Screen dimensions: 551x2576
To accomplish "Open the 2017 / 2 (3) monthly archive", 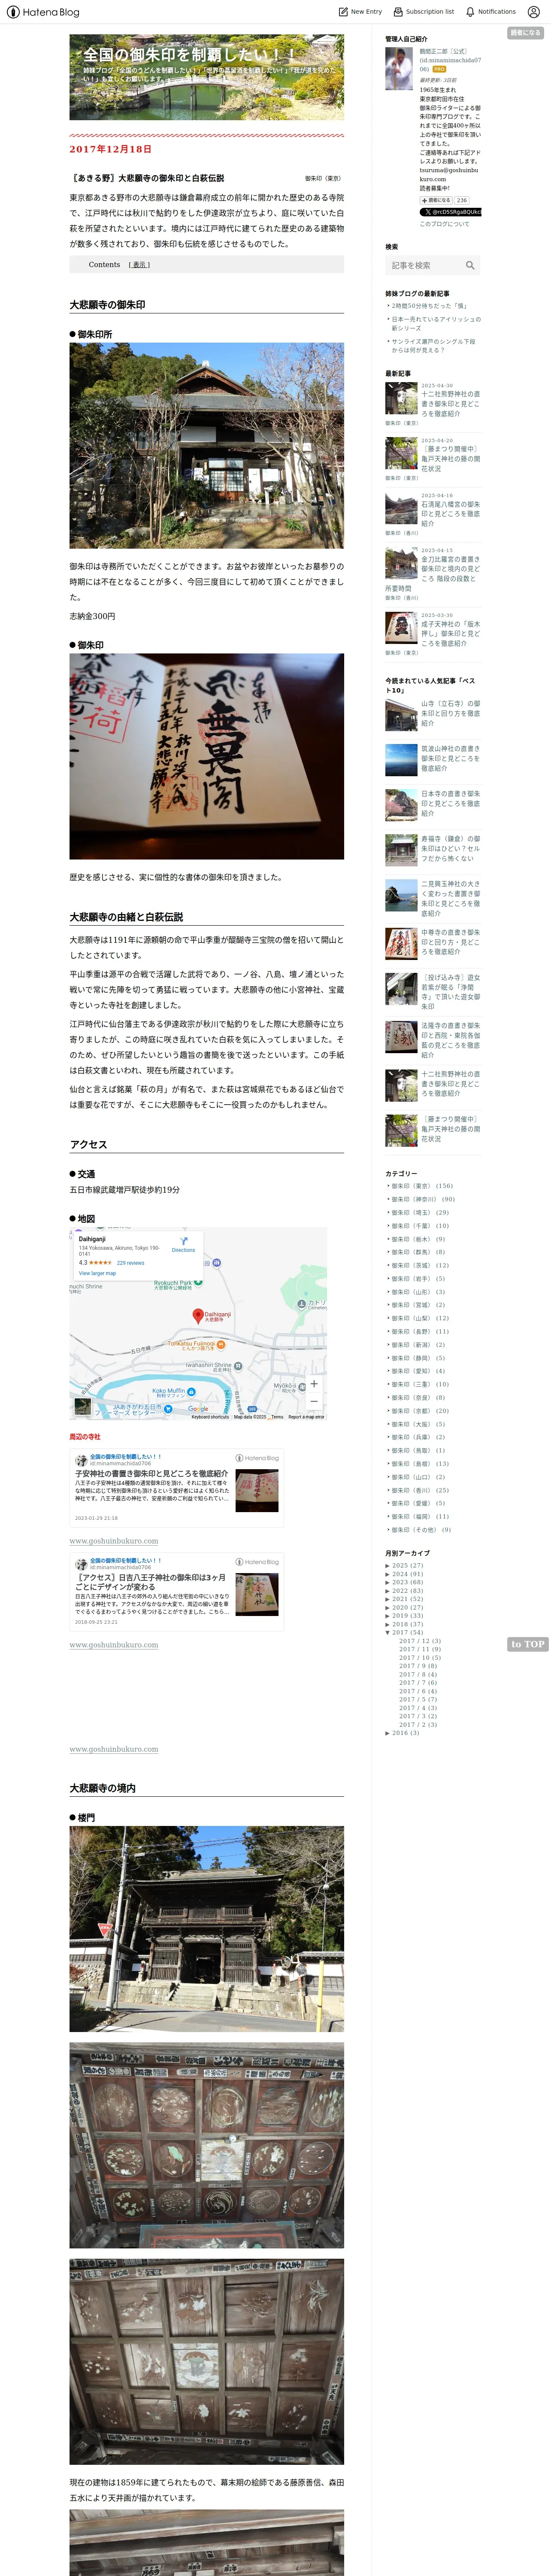I will [418, 1724].
